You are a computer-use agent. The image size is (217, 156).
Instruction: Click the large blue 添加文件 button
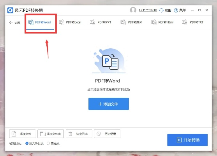[109, 104]
